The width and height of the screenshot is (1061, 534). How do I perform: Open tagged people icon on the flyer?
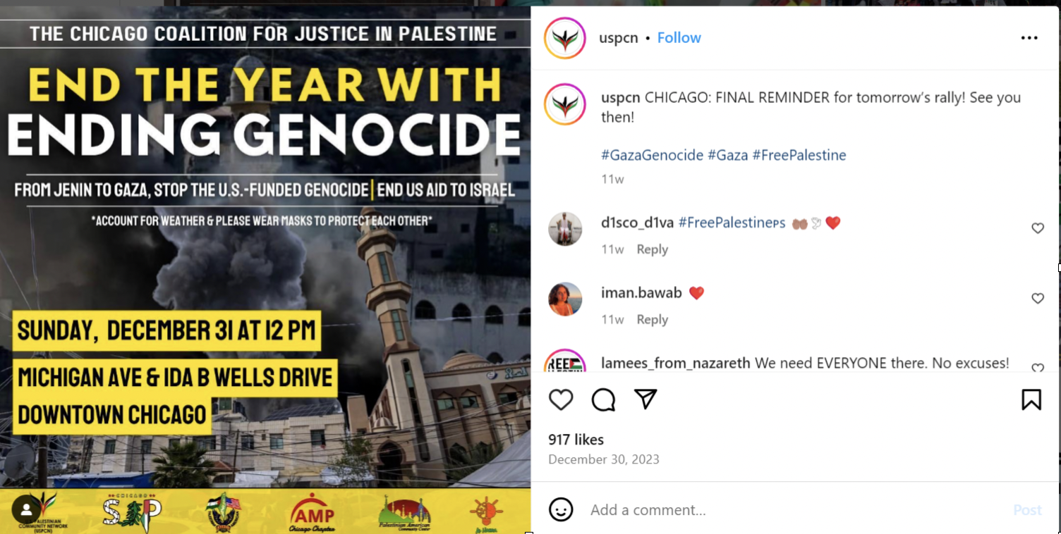coord(26,509)
